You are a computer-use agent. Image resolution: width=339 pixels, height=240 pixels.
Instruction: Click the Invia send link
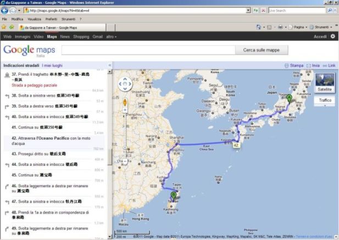coord(313,65)
